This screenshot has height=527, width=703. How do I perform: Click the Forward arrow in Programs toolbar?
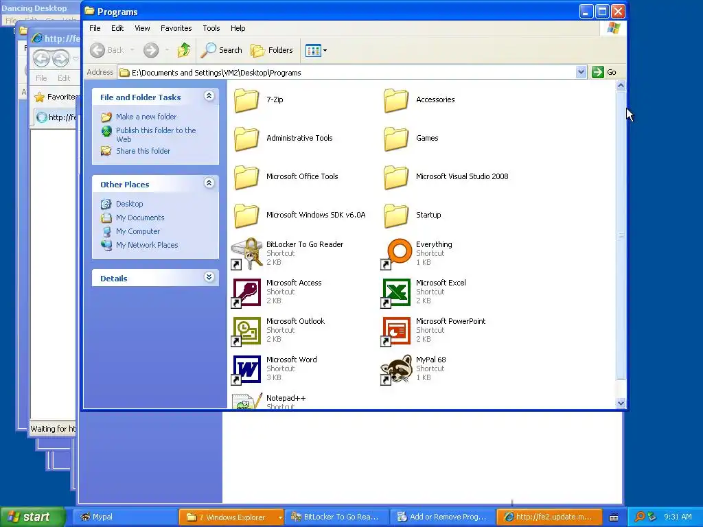[x=151, y=50]
